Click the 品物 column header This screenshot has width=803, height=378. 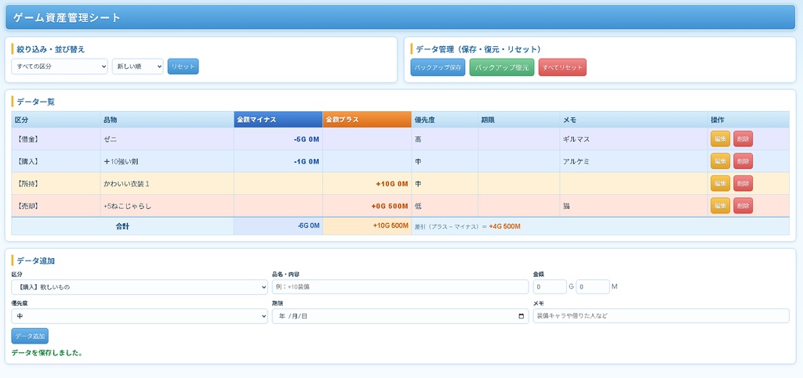pyautogui.click(x=167, y=120)
